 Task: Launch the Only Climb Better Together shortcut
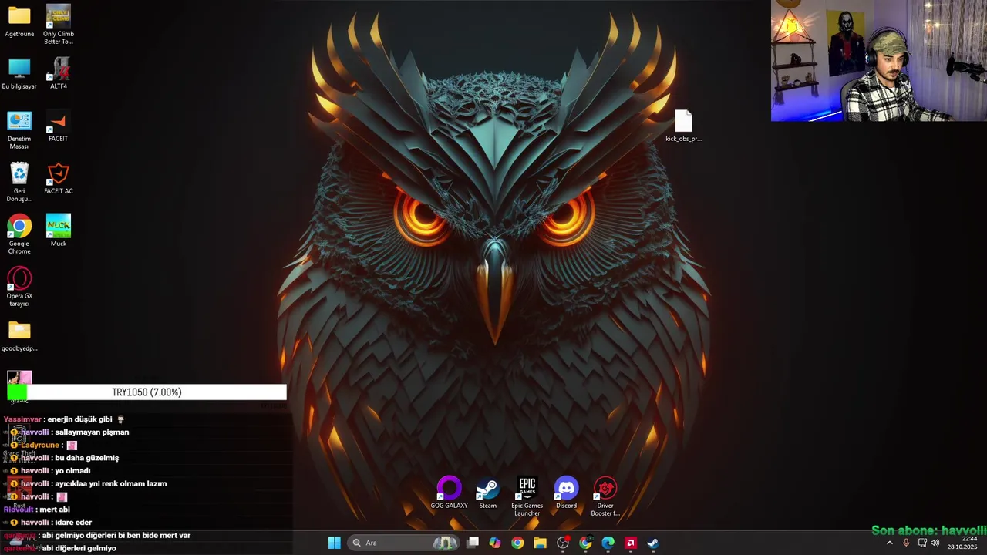[x=59, y=25]
